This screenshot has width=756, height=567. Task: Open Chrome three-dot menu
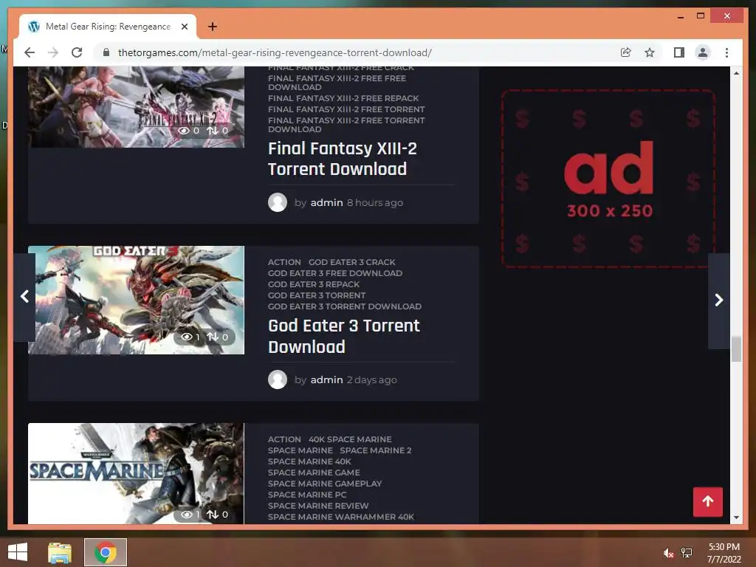point(726,52)
